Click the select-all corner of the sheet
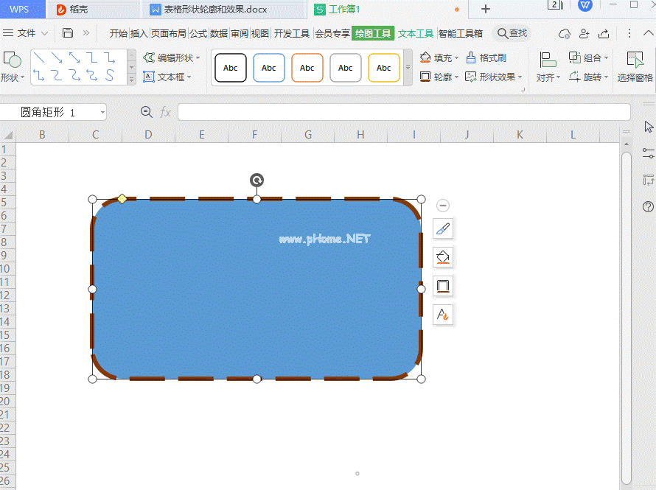This screenshot has width=656, height=490. pos(8,135)
